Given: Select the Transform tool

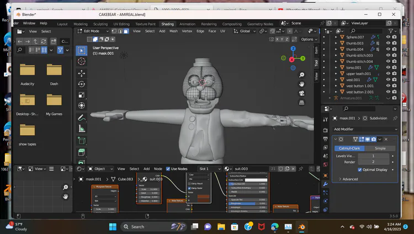Looking at the screenshot, I should tap(82, 105).
